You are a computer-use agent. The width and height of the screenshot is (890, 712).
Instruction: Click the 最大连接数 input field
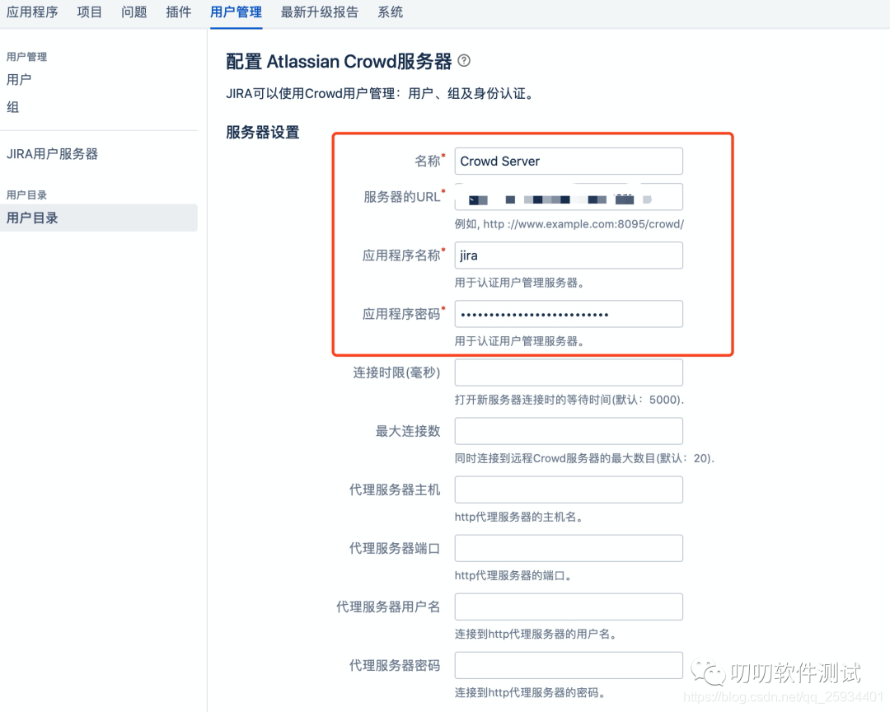(569, 431)
